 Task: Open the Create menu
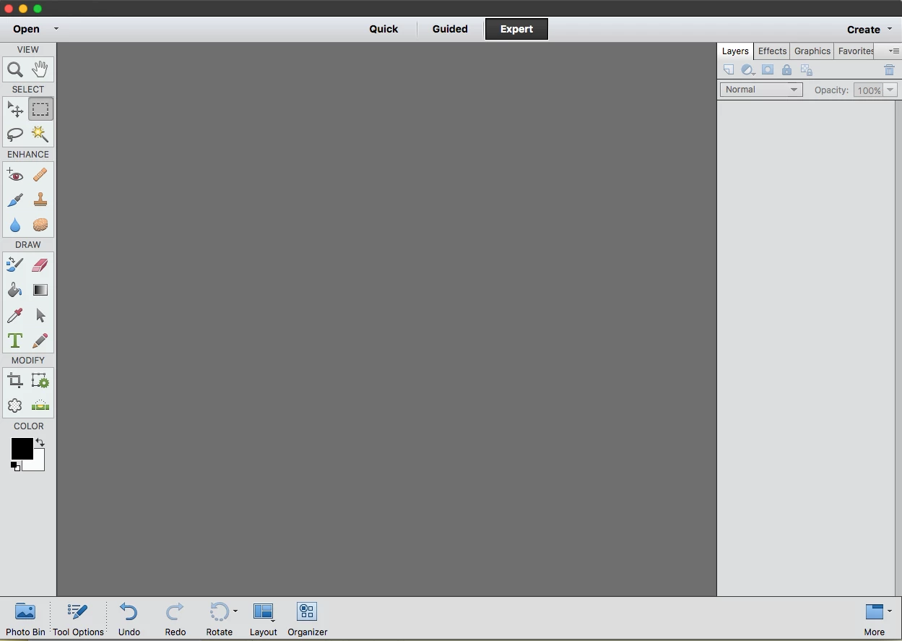point(869,30)
